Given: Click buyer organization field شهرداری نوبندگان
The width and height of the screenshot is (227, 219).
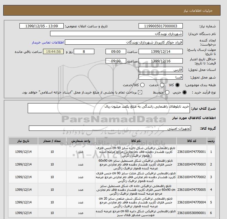Looking at the screenshot, I should pos(116,34).
